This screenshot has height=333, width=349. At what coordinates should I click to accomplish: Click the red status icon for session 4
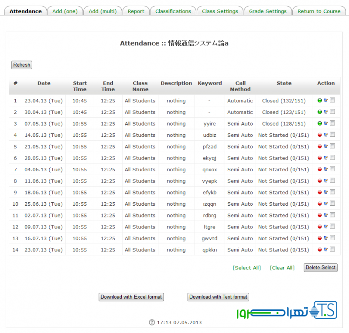(320, 135)
